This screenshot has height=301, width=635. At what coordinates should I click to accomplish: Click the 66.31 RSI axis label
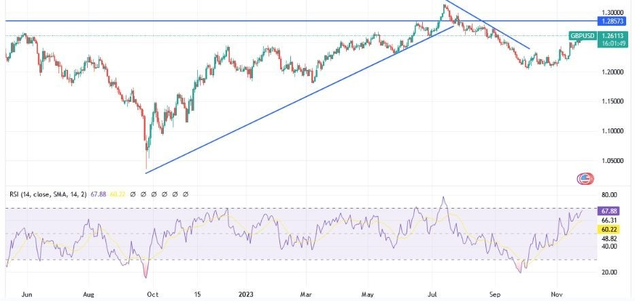(x=609, y=221)
